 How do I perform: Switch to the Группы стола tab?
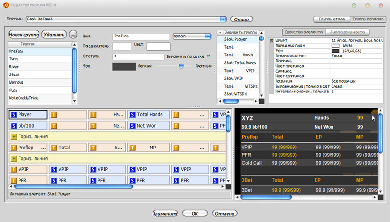click(x=331, y=19)
